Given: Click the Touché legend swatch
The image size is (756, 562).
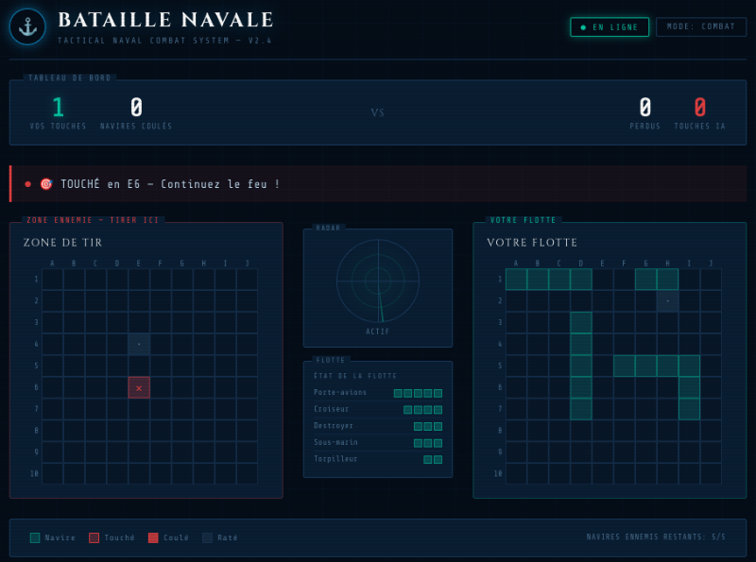Looking at the screenshot, I should pos(94,537).
